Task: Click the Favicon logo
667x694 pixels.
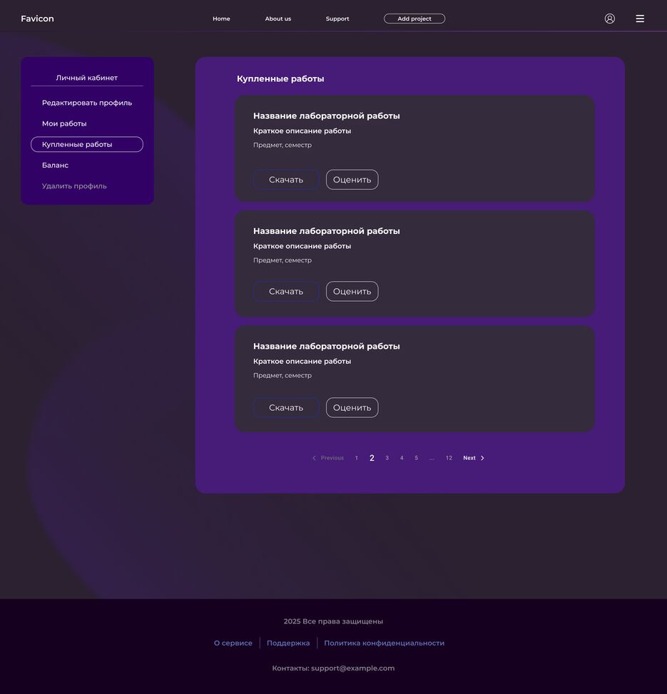Action: (x=37, y=19)
